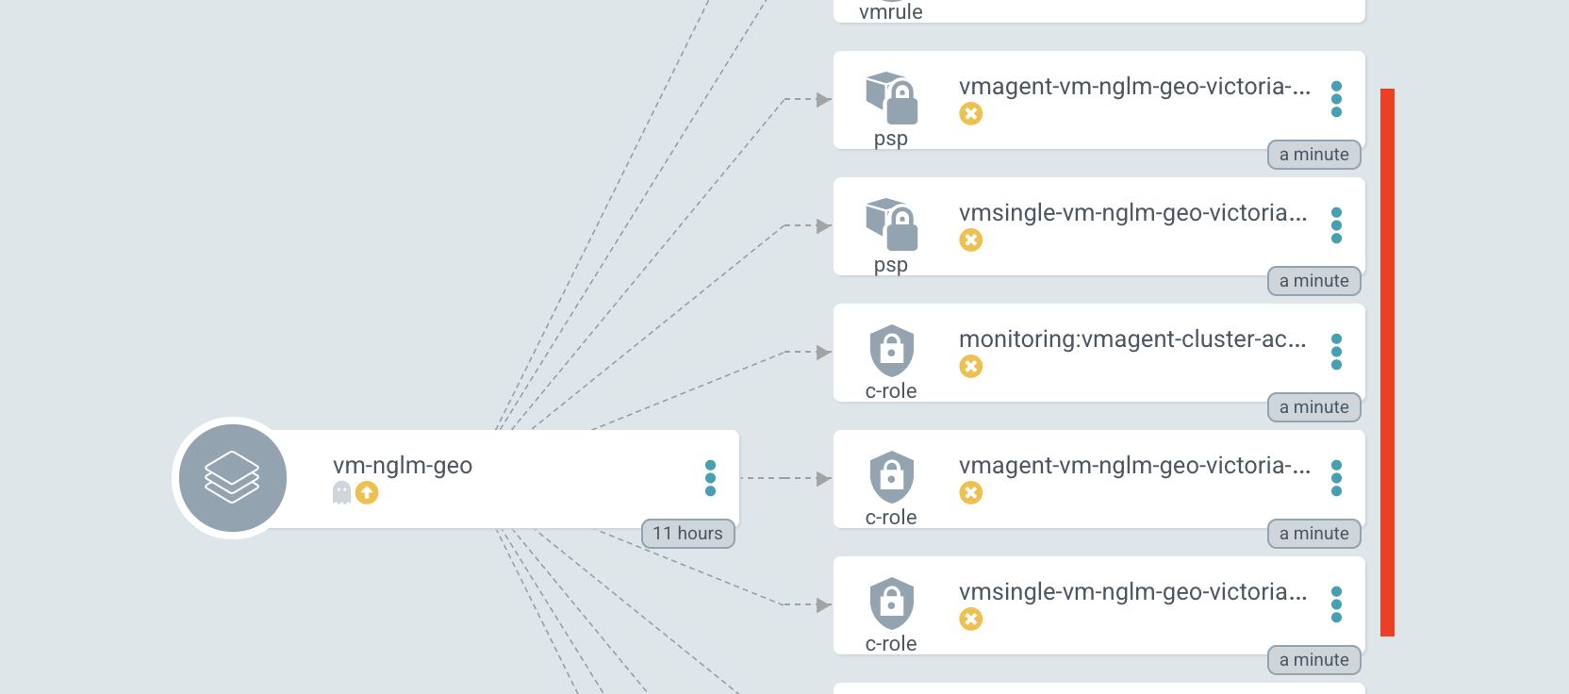Open the kebab menu on vmsingle psp card

[x=1337, y=225]
